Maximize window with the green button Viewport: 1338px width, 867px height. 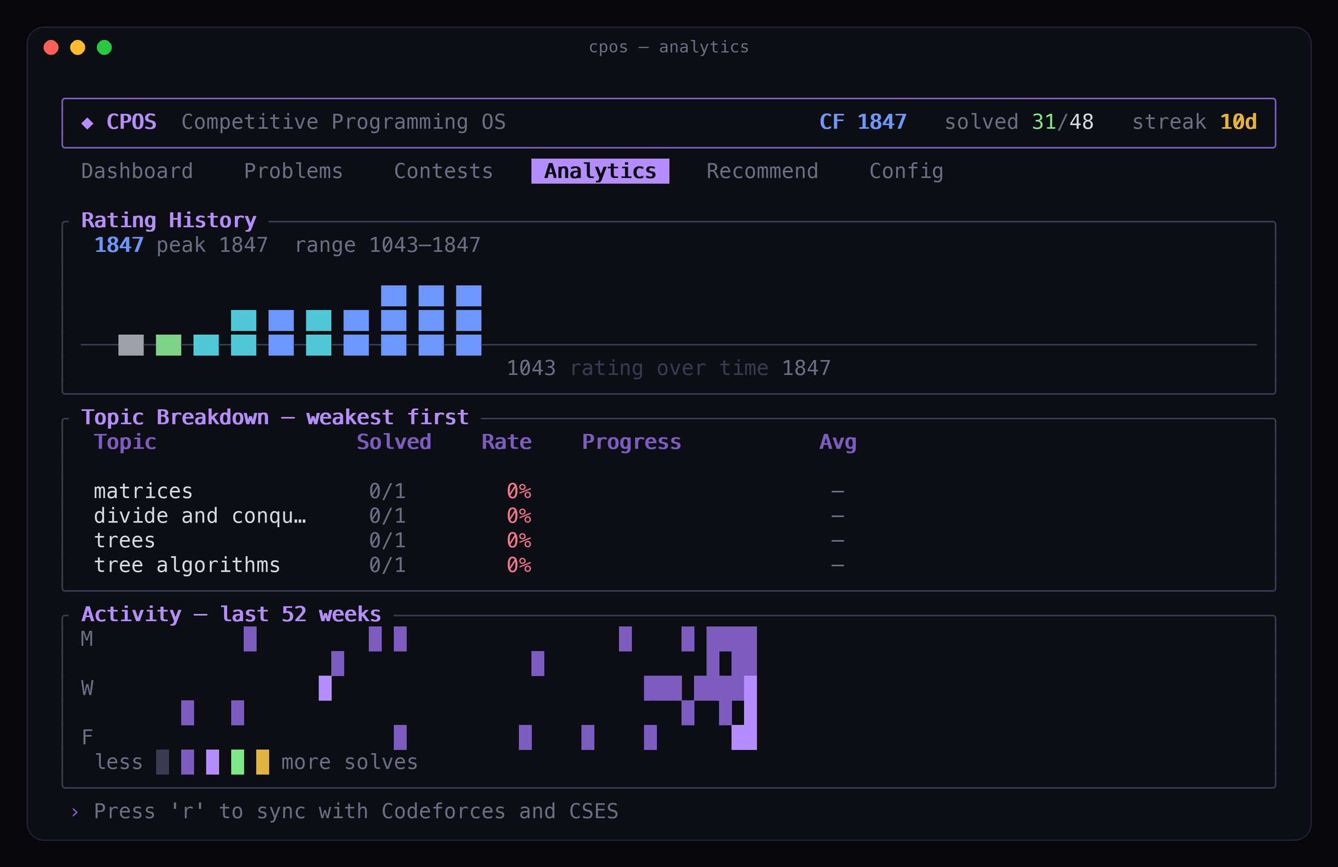pyautogui.click(x=104, y=47)
